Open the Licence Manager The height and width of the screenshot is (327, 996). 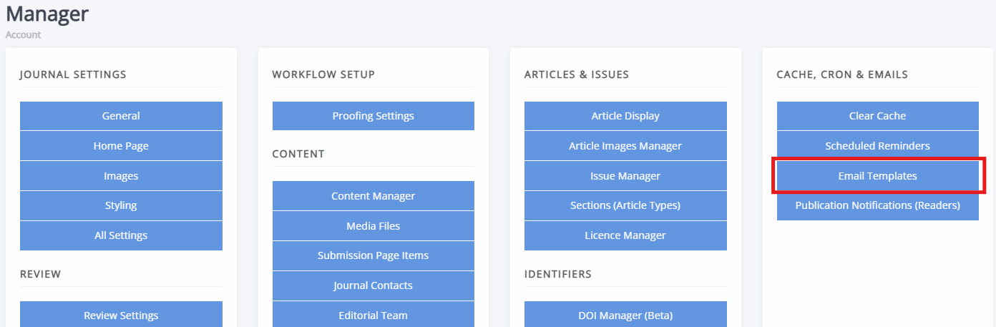tap(625, 235)
